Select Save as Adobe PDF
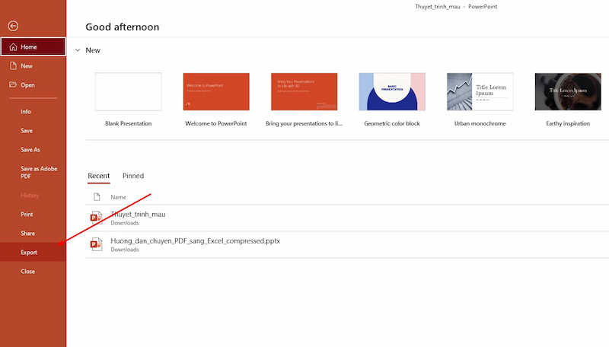This screenshot has height=347, width=609. [33, 172]
